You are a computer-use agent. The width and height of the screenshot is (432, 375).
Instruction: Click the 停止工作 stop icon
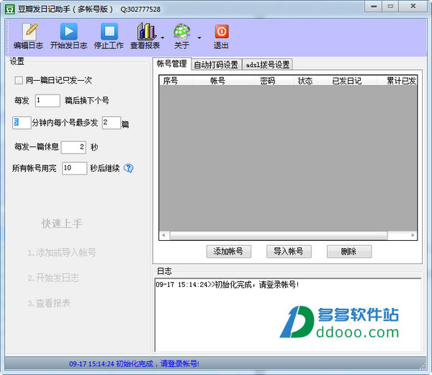[x=109, y=36]
